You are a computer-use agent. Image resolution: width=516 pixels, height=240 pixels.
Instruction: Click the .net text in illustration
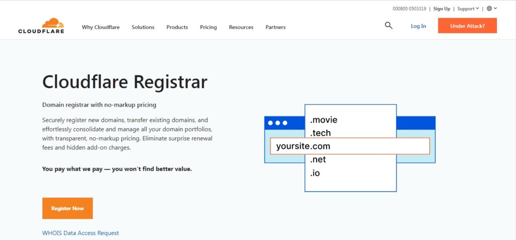pos(318,160)
